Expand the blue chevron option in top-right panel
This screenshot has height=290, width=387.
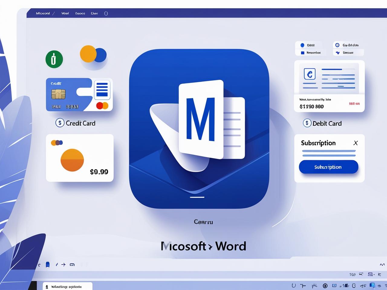pos(338,53)
